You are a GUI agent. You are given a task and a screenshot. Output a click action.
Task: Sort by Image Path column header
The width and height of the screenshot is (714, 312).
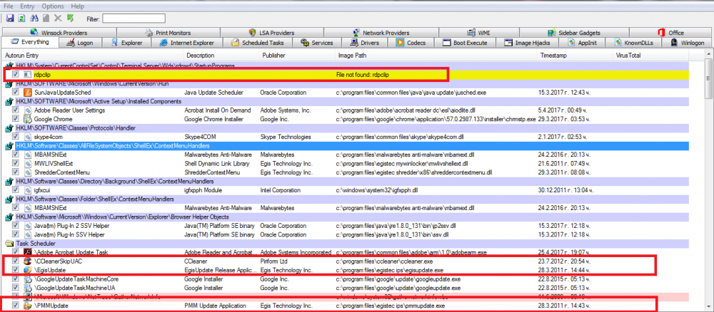pyautogui.click(x=436, y=56)
